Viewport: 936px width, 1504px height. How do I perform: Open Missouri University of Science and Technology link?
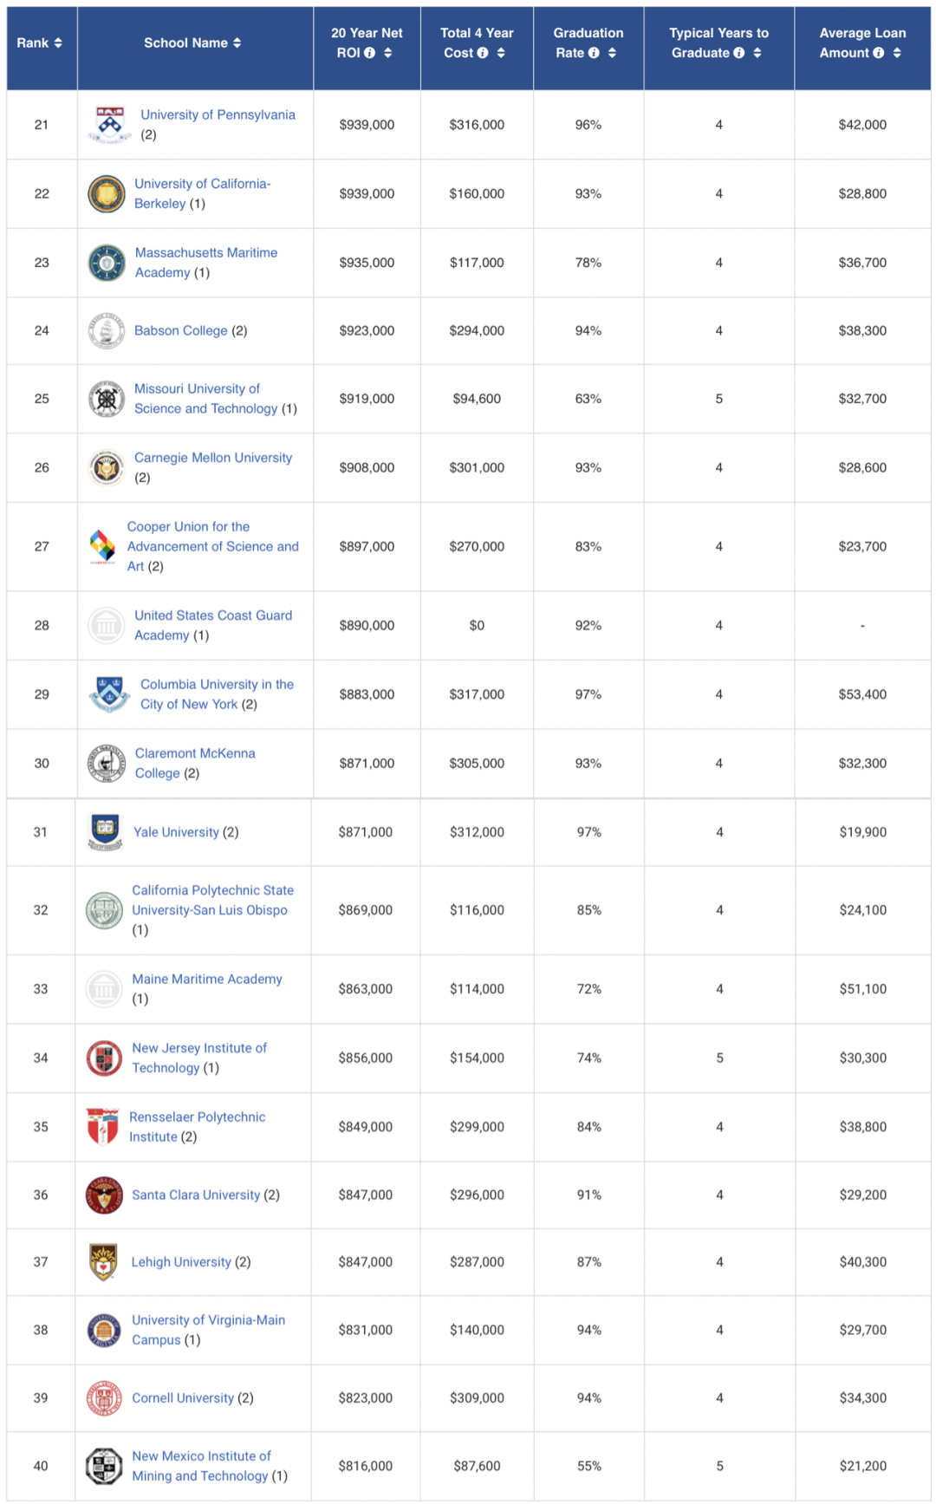206,399
